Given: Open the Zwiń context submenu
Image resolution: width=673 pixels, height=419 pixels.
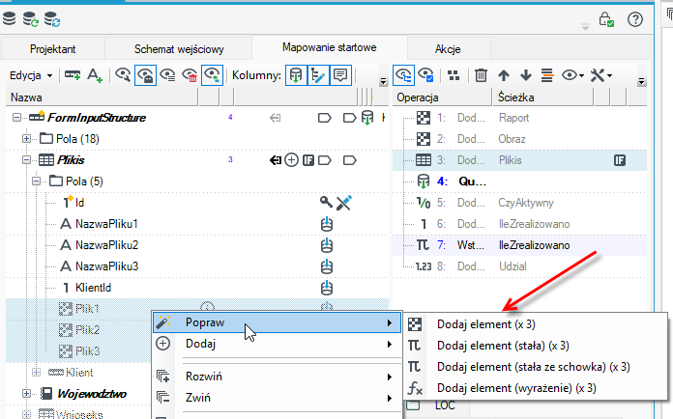Looking at the screenshot, I should click(278, 398).
